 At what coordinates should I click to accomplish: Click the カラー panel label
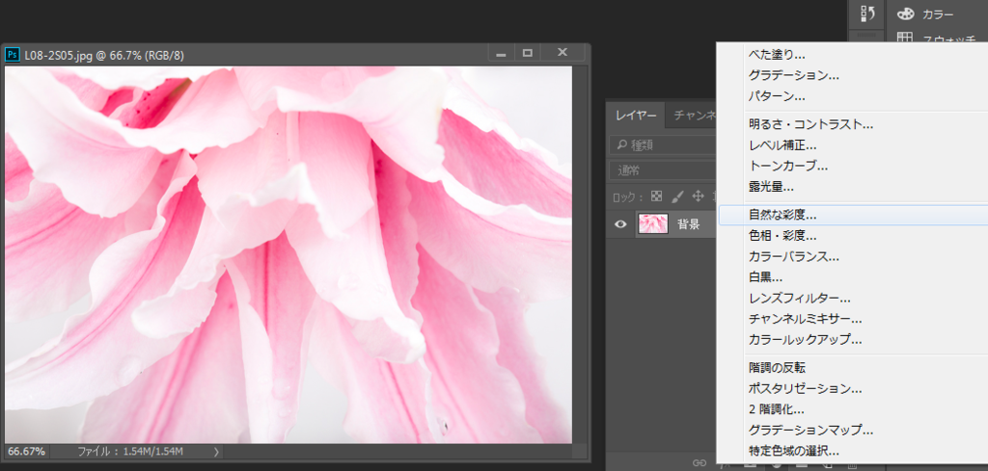[x=938, y=13]
